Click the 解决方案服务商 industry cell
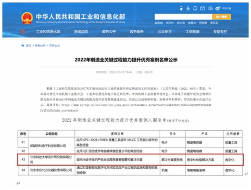Viewport: 251px width, 190px height. tap(173, 160)
